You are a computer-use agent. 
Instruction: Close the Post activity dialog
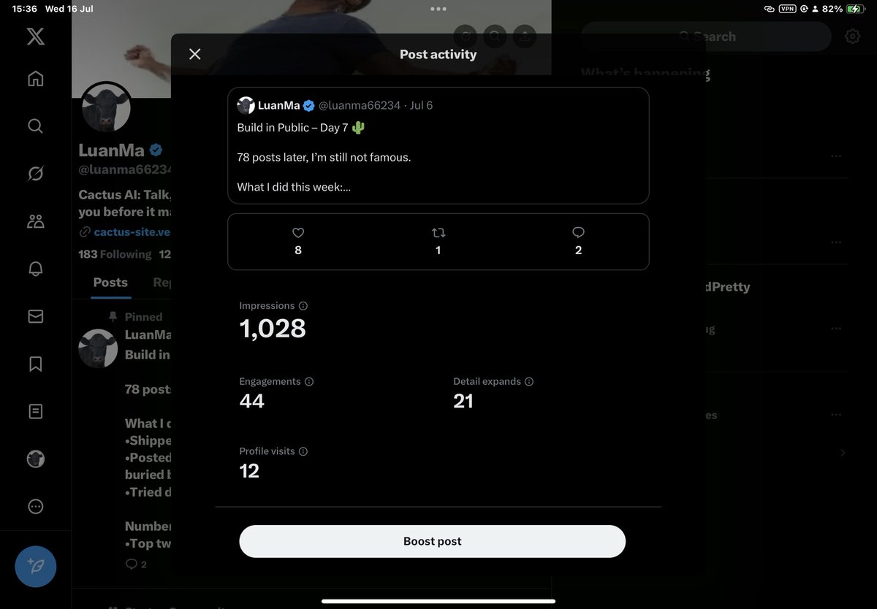[194, 54]
